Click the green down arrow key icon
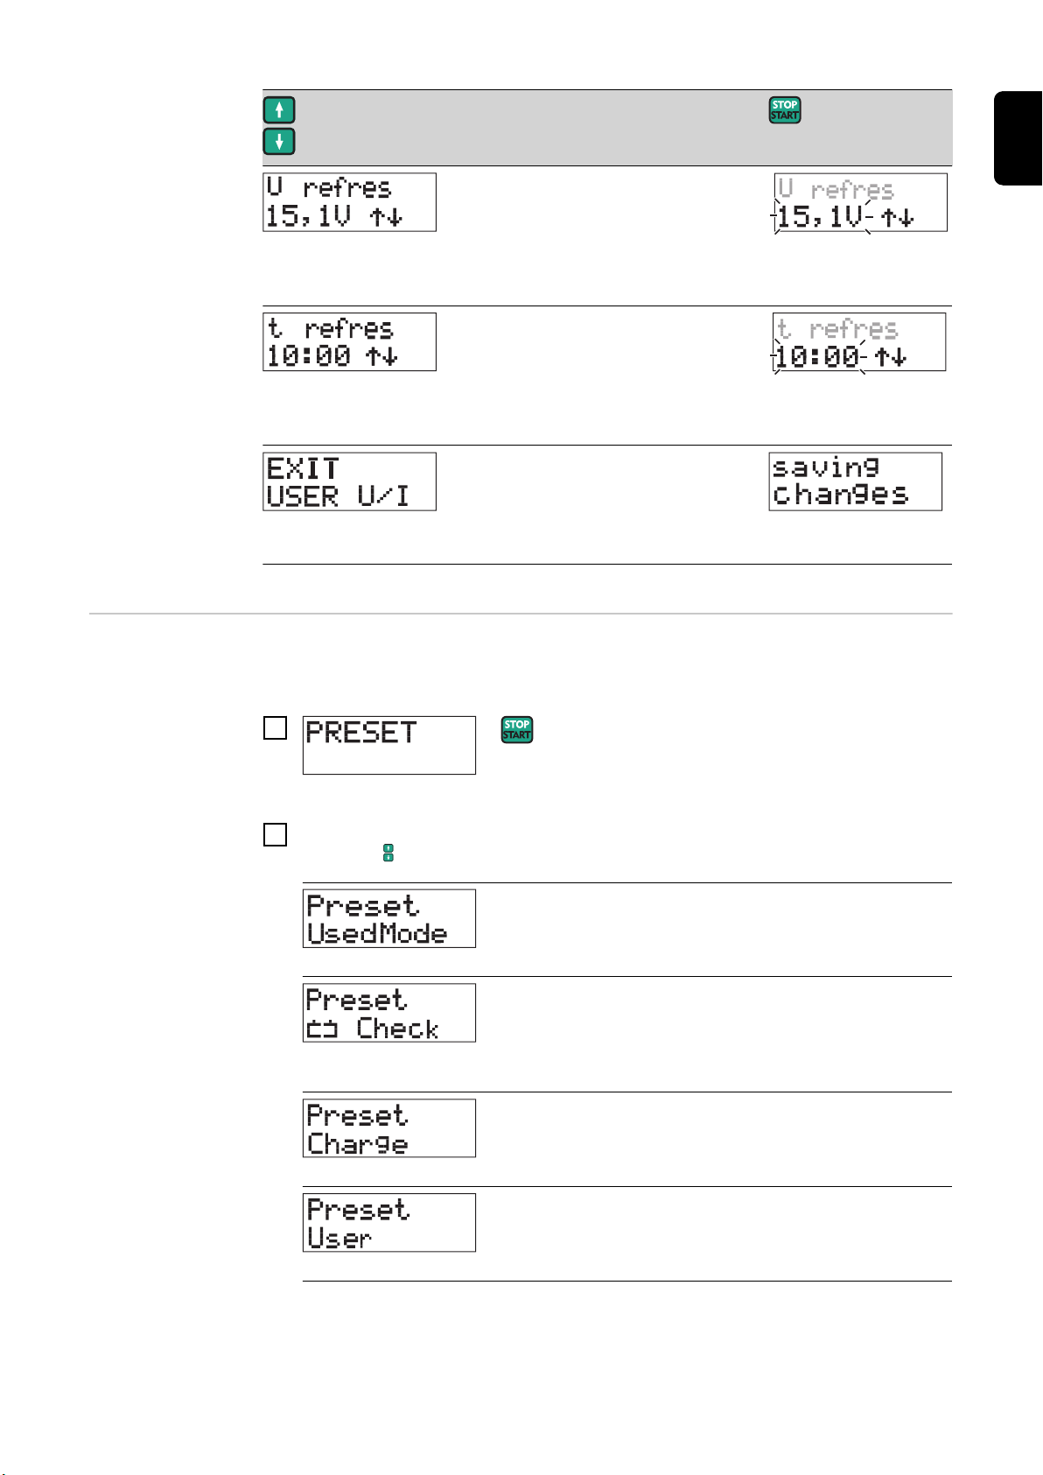This screenshot has width=1043, height=1475. [279, 141]
